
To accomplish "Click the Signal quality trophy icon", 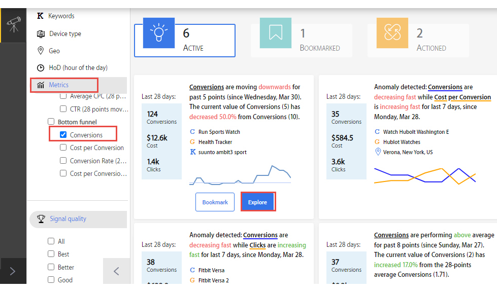I will point(41,219).
